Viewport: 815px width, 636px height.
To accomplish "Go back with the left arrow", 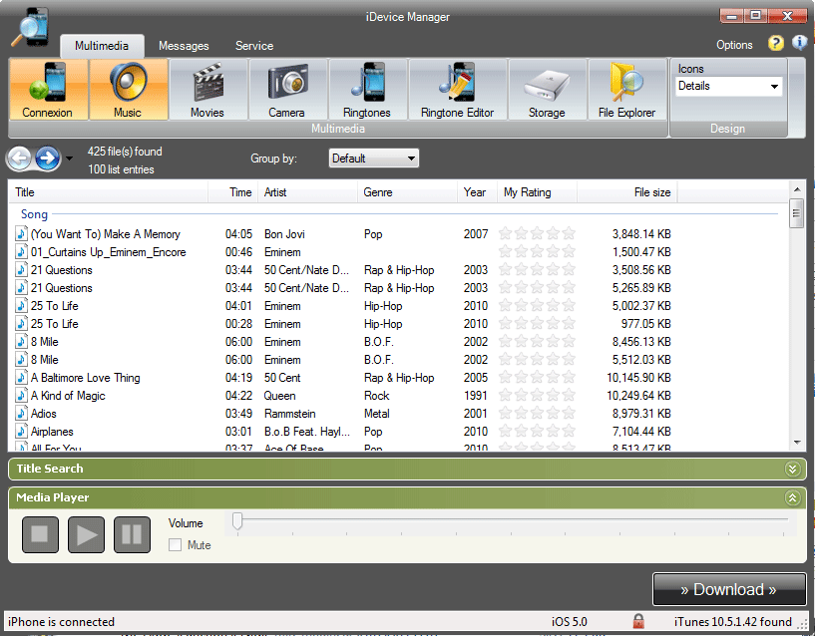I will point(20,158).
